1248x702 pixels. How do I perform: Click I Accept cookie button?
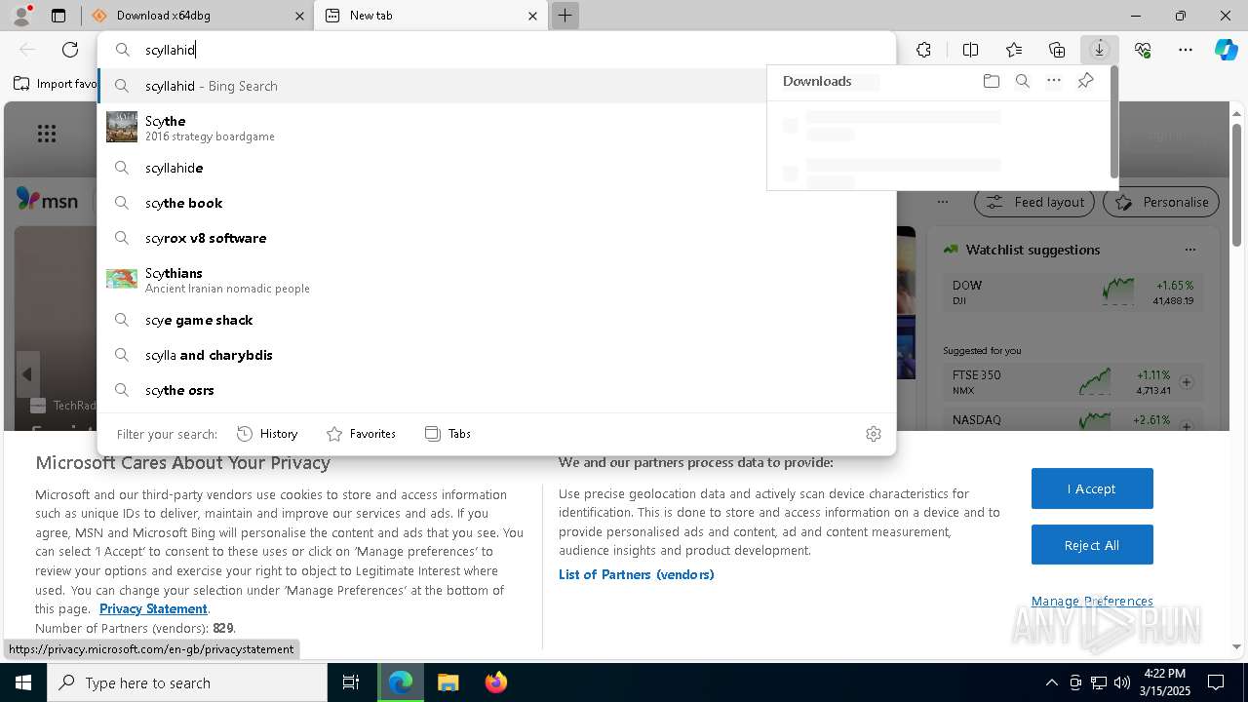(x=1092, y=488)
